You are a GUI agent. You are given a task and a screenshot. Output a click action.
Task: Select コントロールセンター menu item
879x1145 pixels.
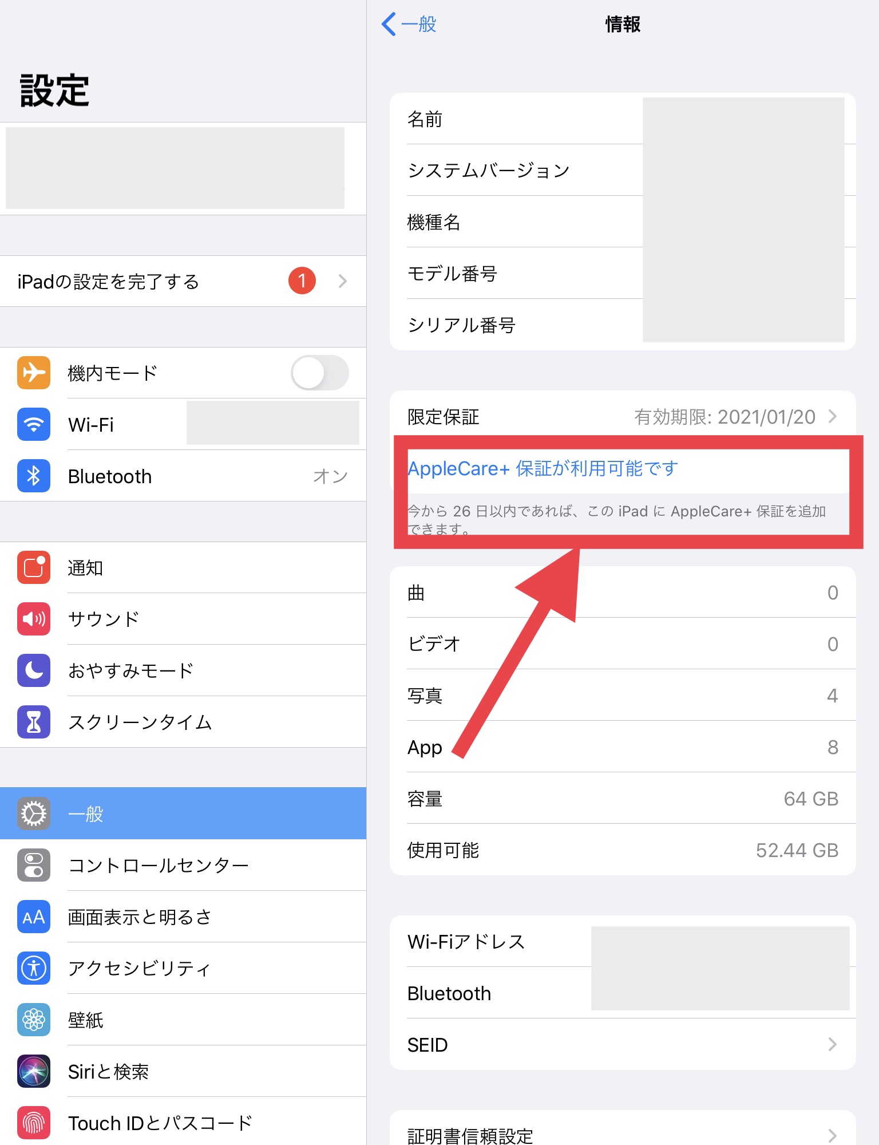click(158, 865)
